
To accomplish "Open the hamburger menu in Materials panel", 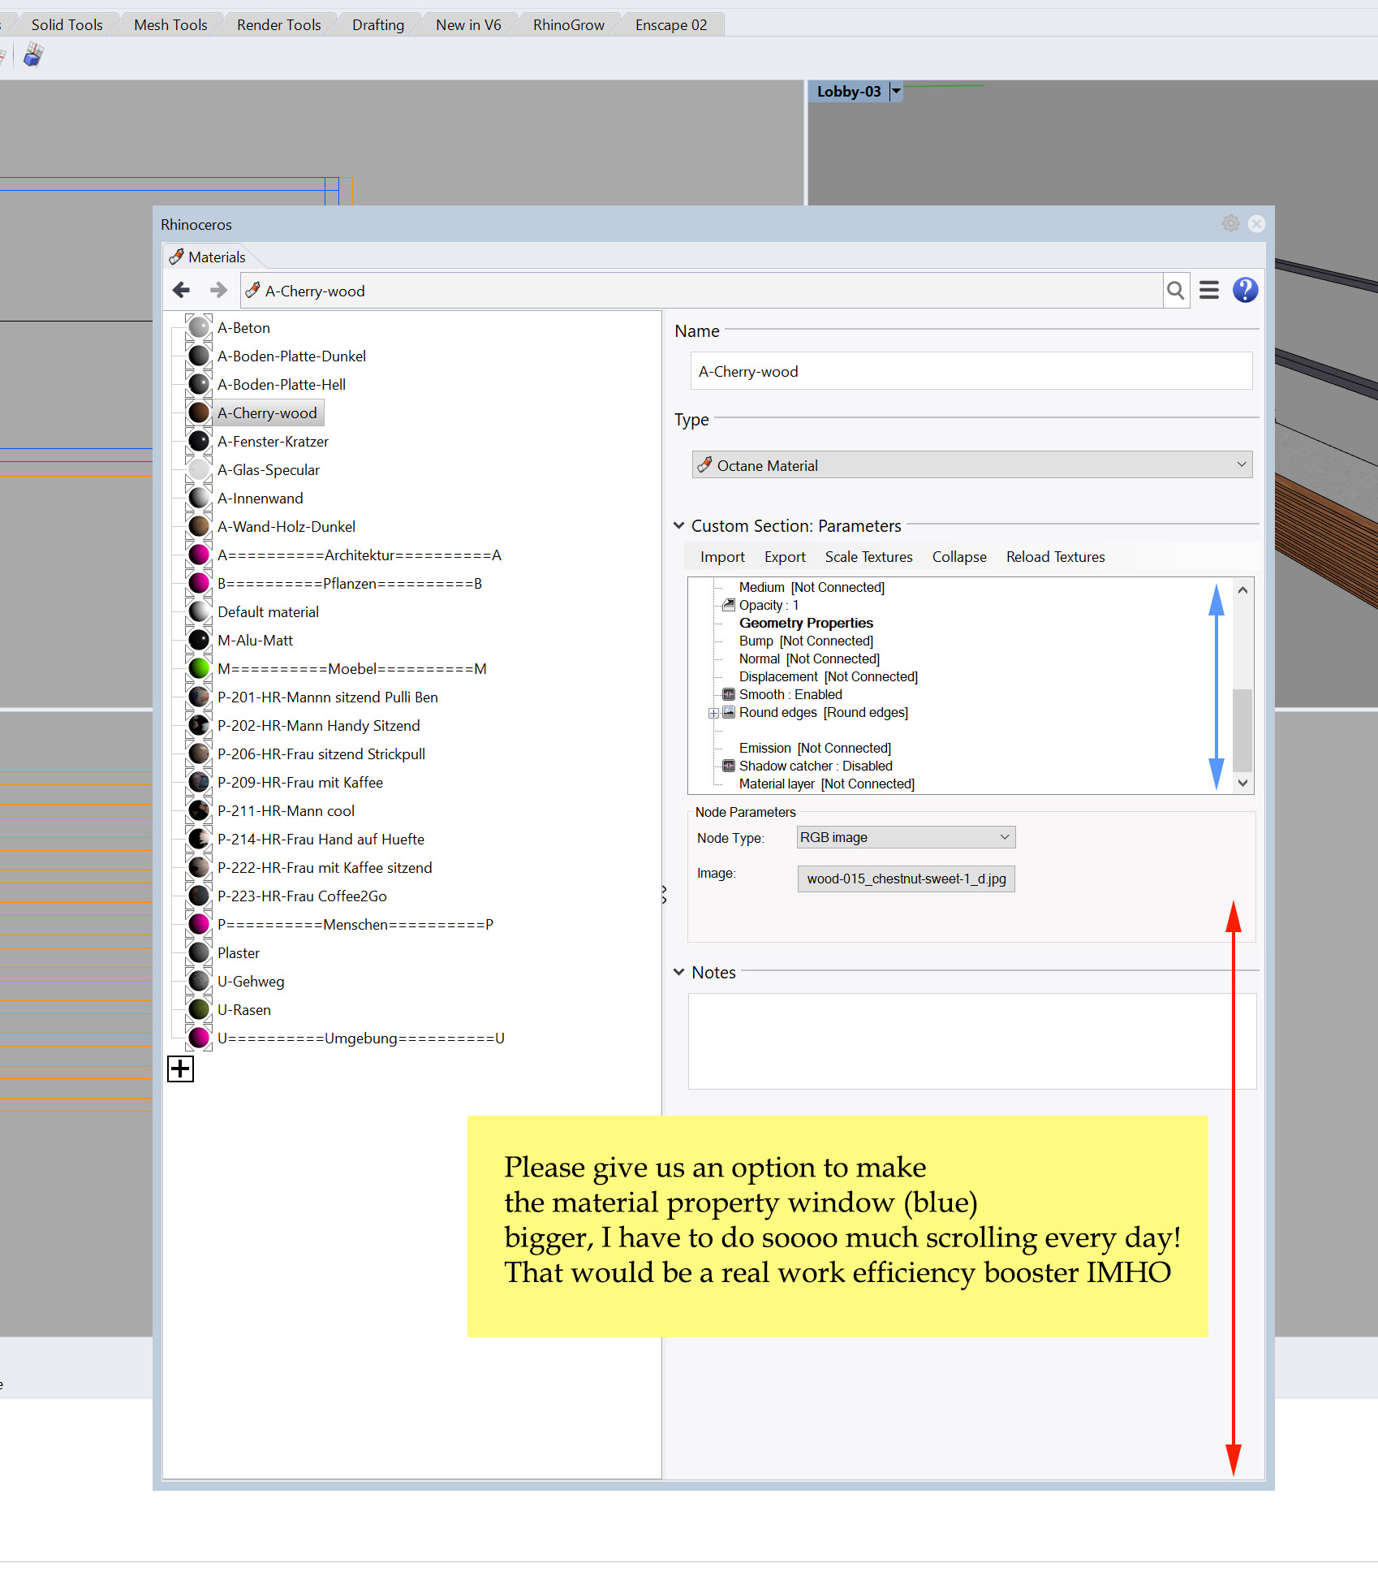I will pos(1209,290).
